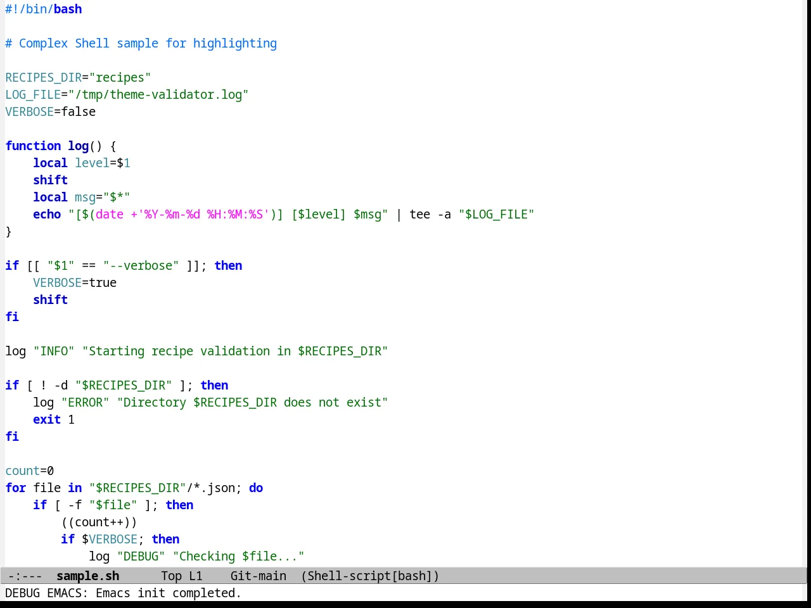811x608 pixels.
Task: Click the echo area showing Emacs init completed
Action: click(x=124, y=593)
